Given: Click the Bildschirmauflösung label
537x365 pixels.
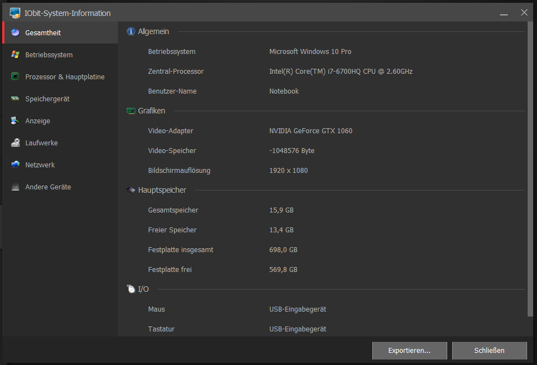Looking at the screenshot, I should (x=179, y=171).
